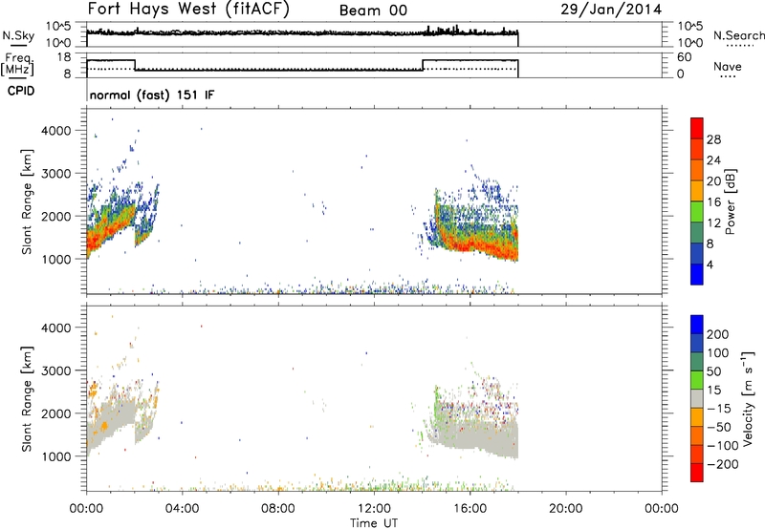Click the N.Sky legend label
Viewport: 765px width, 529px height.
pos(18,35)
